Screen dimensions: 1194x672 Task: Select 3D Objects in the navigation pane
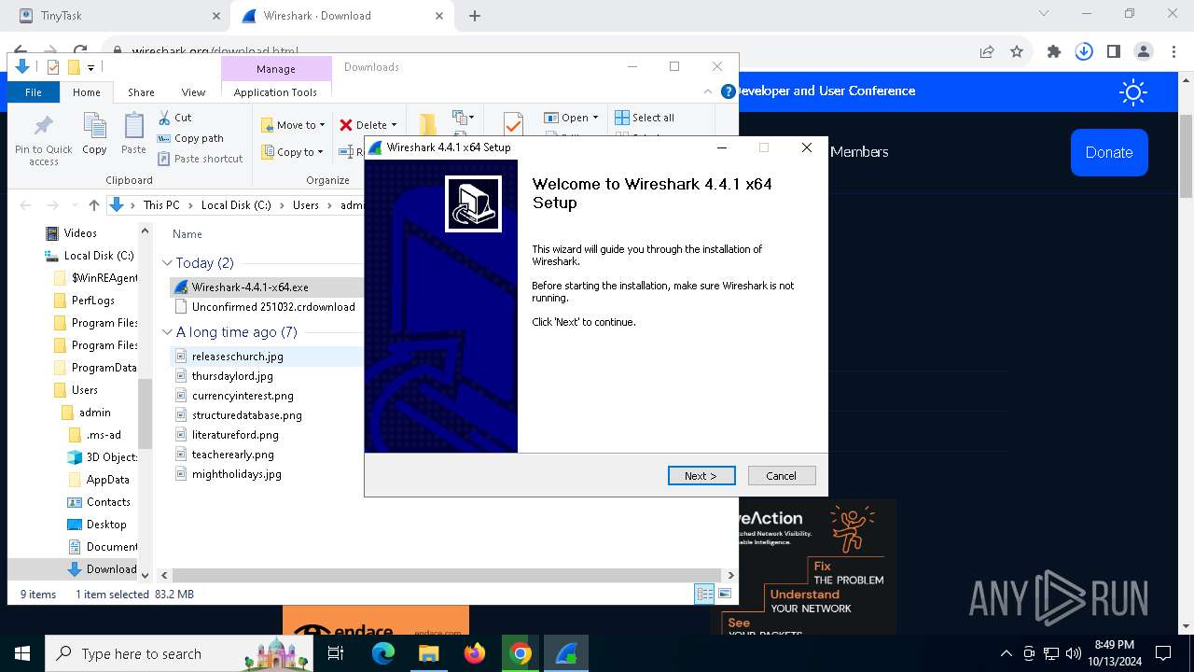[x=111, y=457]
